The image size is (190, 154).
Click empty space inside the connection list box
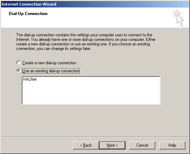coord(91,93)
